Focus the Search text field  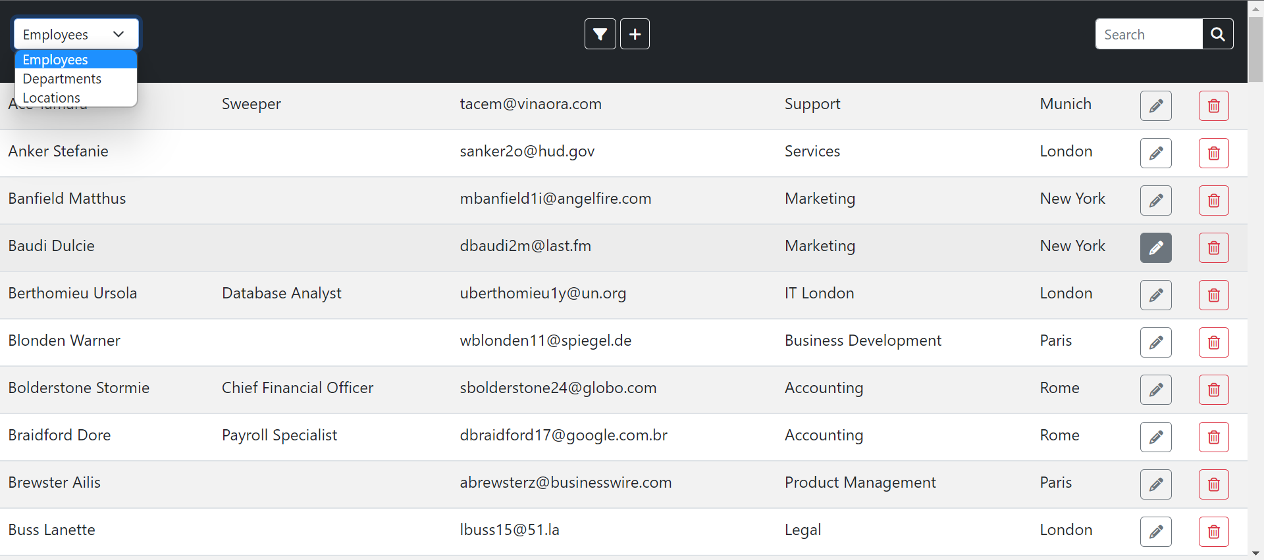[1148, 34]
